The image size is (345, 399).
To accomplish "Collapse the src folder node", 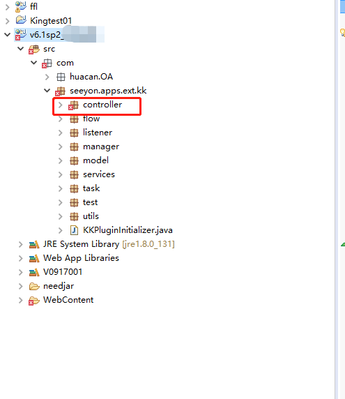I will tap(21, 49).
